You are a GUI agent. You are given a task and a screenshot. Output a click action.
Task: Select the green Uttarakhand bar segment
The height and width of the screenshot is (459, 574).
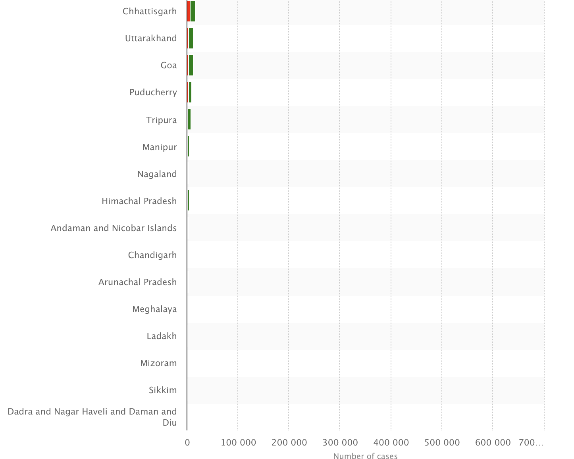click(191, 38)
